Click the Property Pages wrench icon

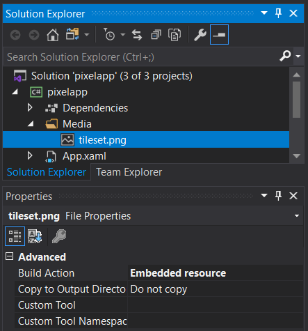pos(59,236)
